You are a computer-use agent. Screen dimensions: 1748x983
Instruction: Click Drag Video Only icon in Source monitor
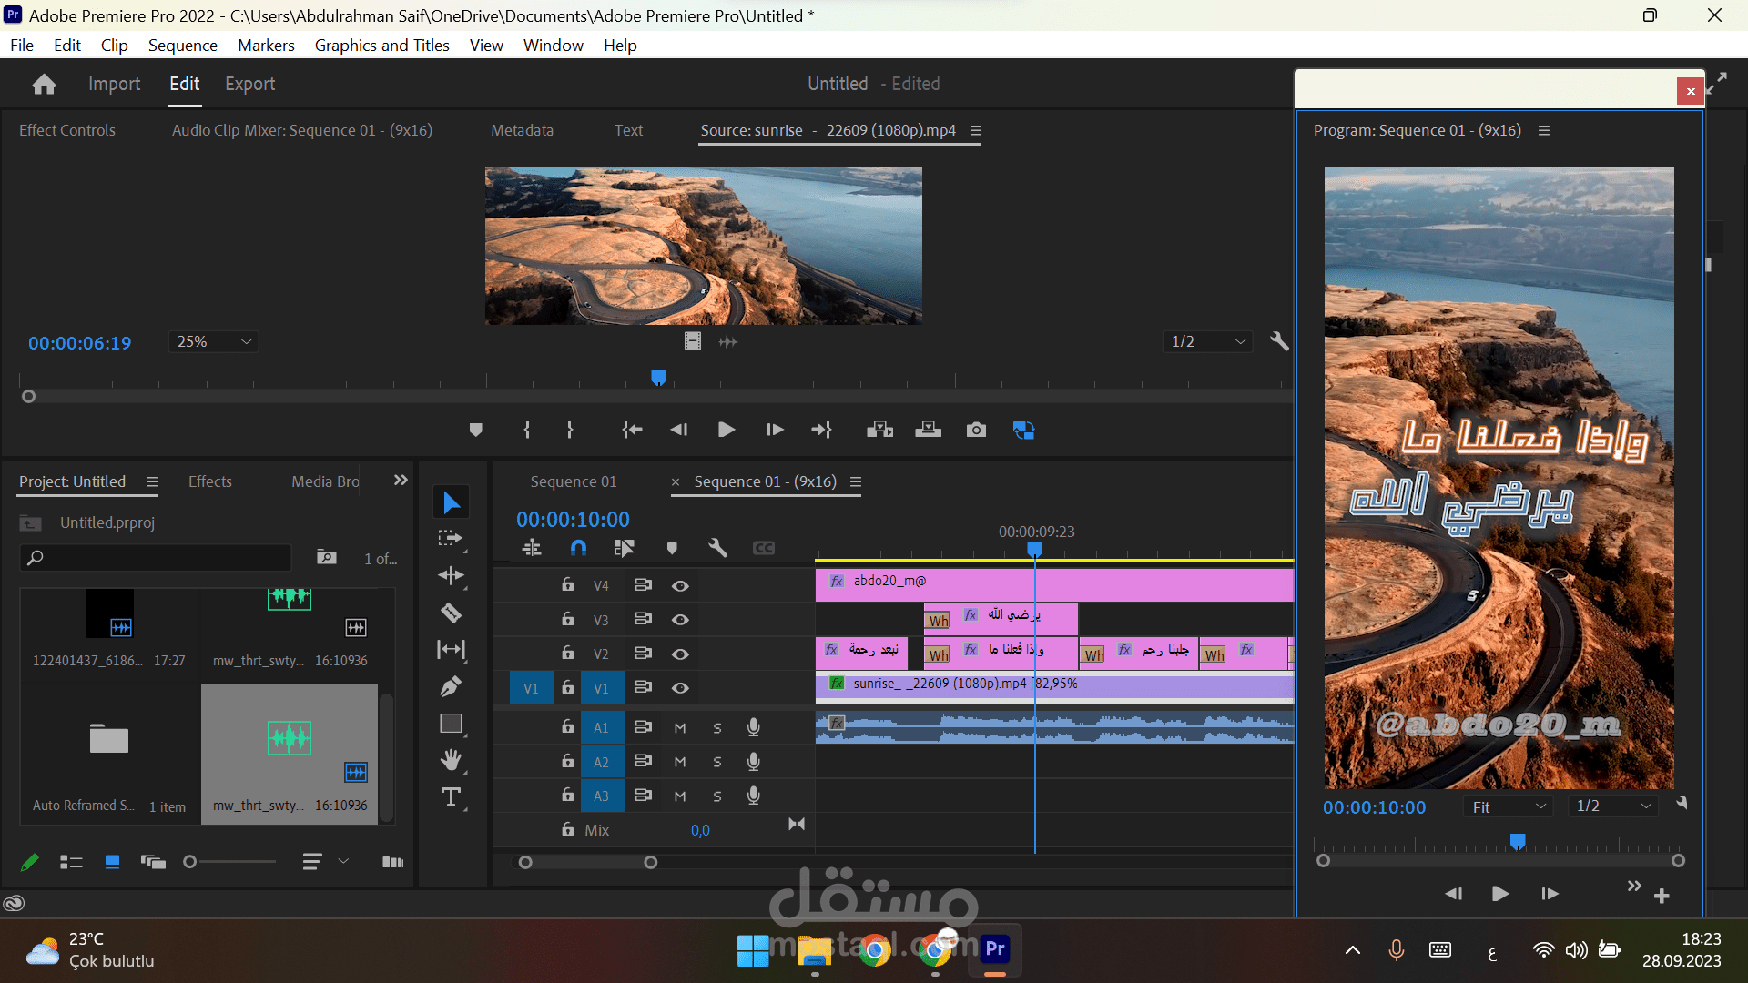[693, 341]
